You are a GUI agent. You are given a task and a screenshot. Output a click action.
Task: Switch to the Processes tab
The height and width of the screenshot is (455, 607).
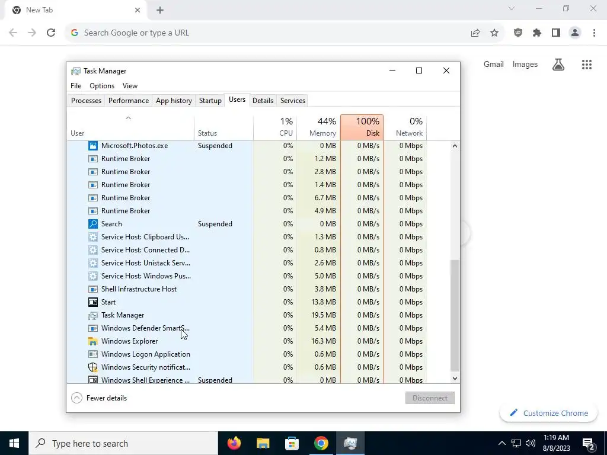coord(87,101)
